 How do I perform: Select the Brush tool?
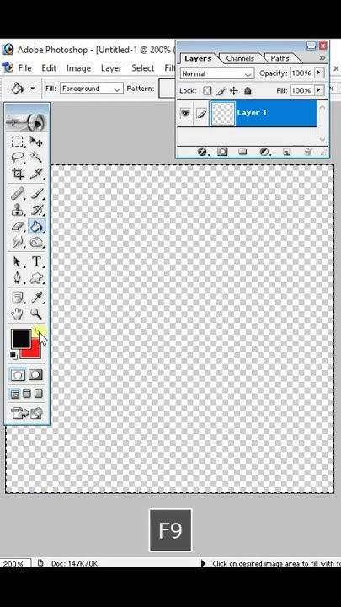point(36,194)
